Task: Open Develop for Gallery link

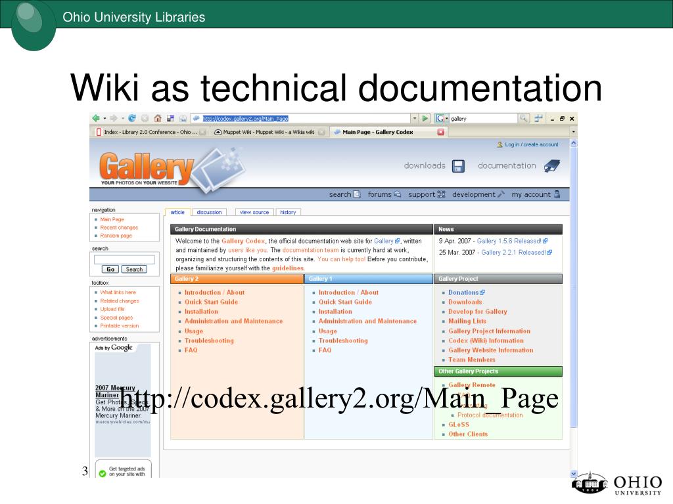Action: coord(478,312)
